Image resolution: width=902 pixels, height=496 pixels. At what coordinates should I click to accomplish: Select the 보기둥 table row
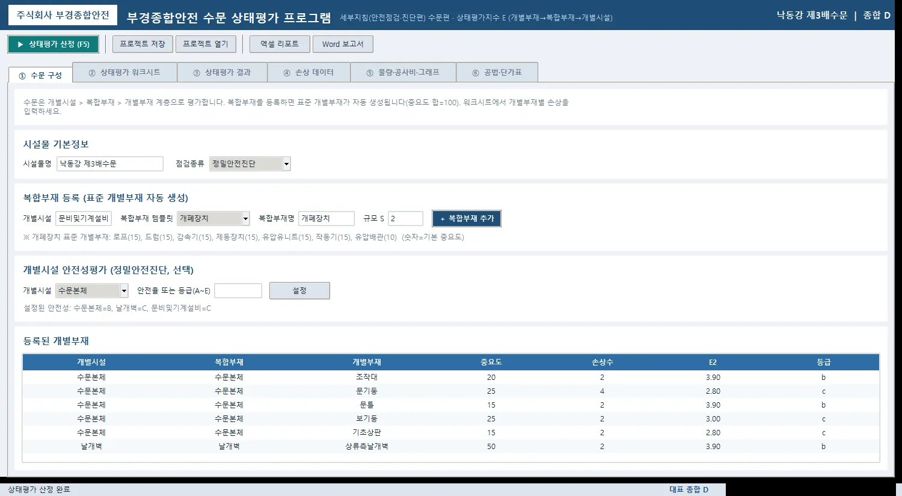coord(451,419)
